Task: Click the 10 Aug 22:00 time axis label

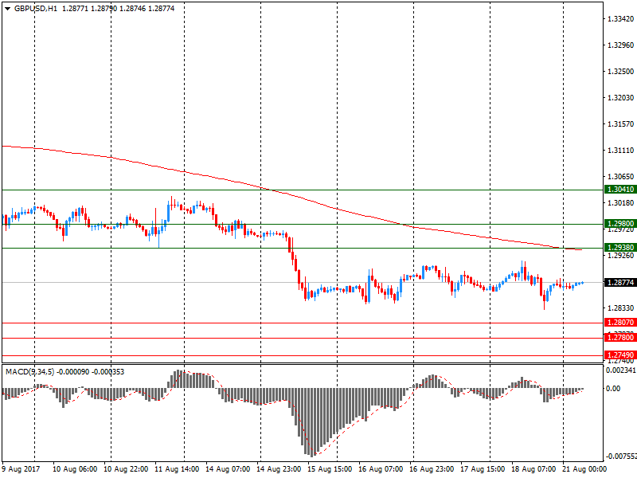Action: (126, 469)
